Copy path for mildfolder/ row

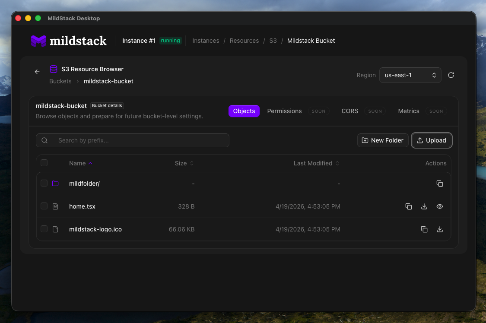(439, 184)
